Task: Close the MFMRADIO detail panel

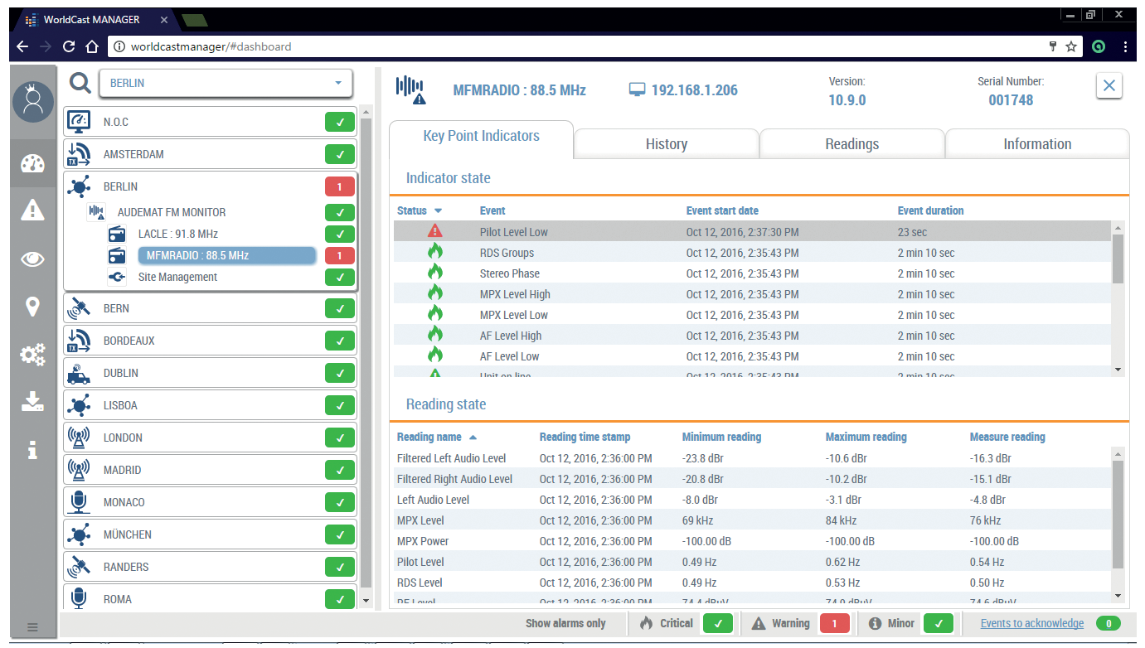Action: 1109,85
